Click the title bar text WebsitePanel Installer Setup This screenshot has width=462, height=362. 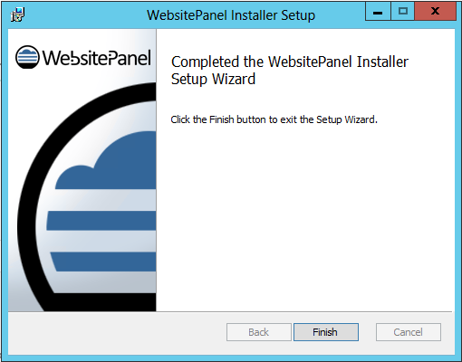(x=231, y=15)
